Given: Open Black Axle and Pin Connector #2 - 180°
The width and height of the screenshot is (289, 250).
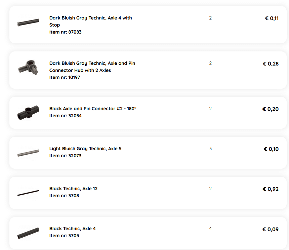Looking at the screenshot, I should pyautogui.click(x=93, y=109).
